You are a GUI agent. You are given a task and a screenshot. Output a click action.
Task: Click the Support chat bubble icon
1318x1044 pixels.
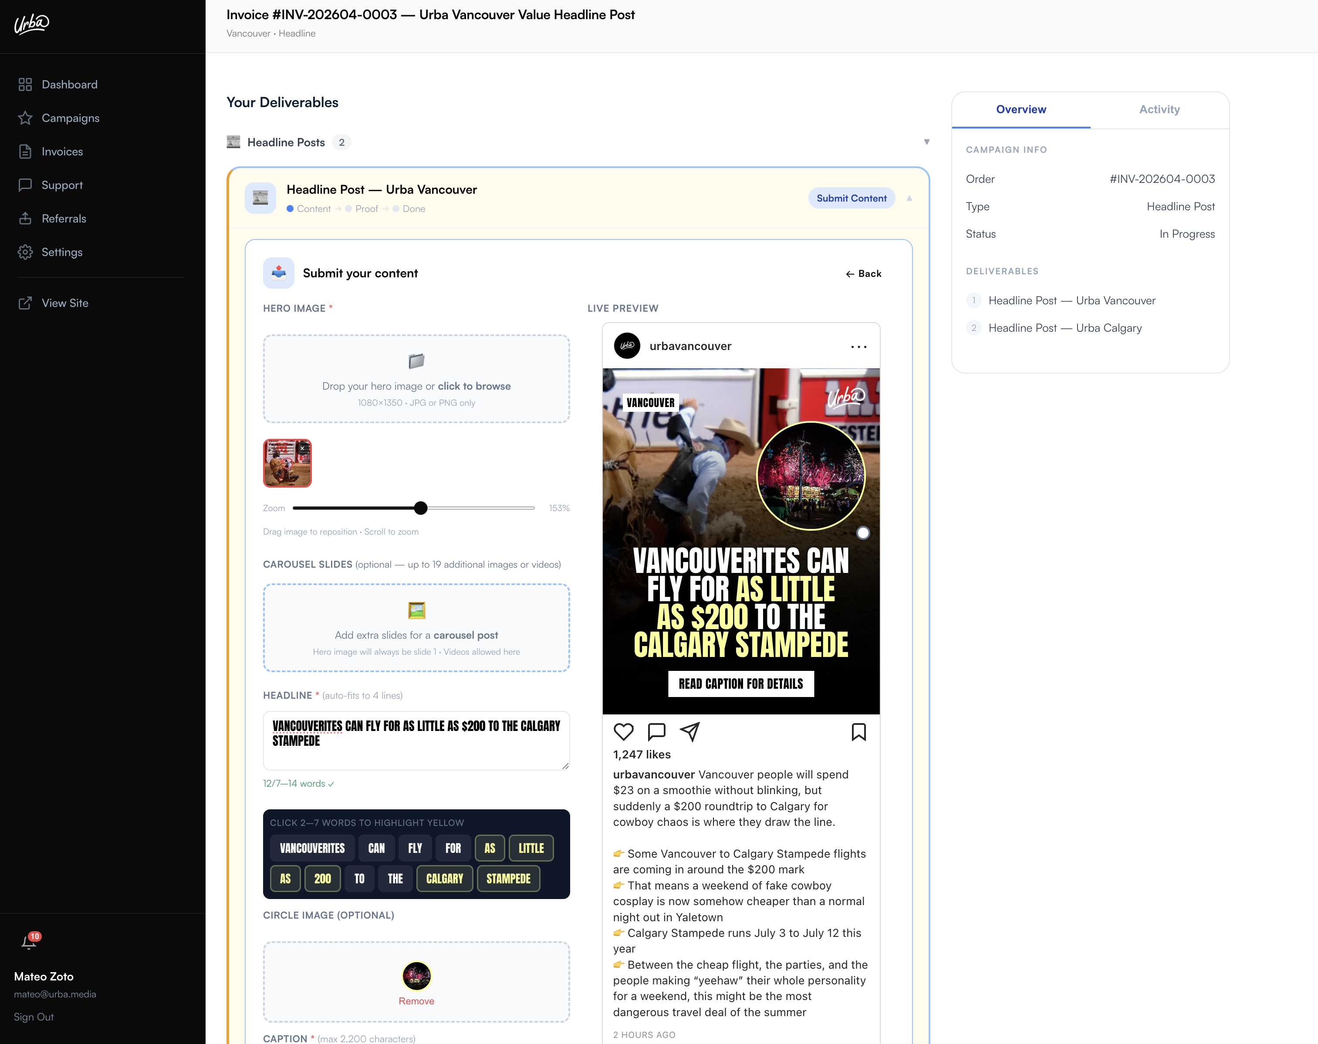pyautogui.click(x=25, y=185)
